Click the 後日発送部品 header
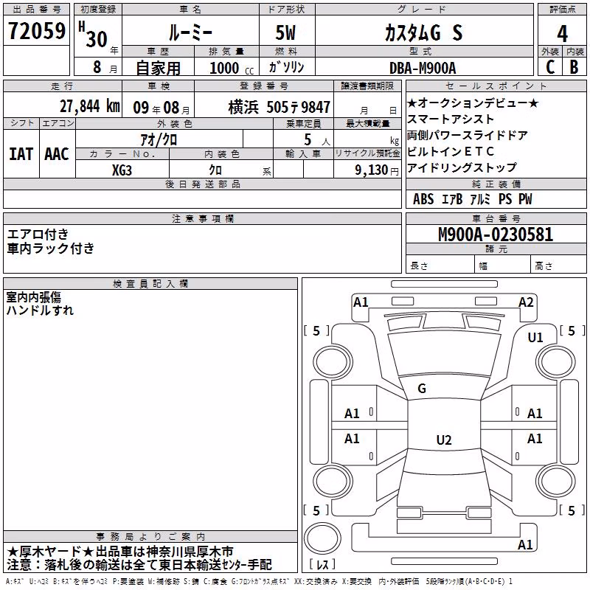Image resolution: width=590 pixels, height=590 pixels. point(202,184)
